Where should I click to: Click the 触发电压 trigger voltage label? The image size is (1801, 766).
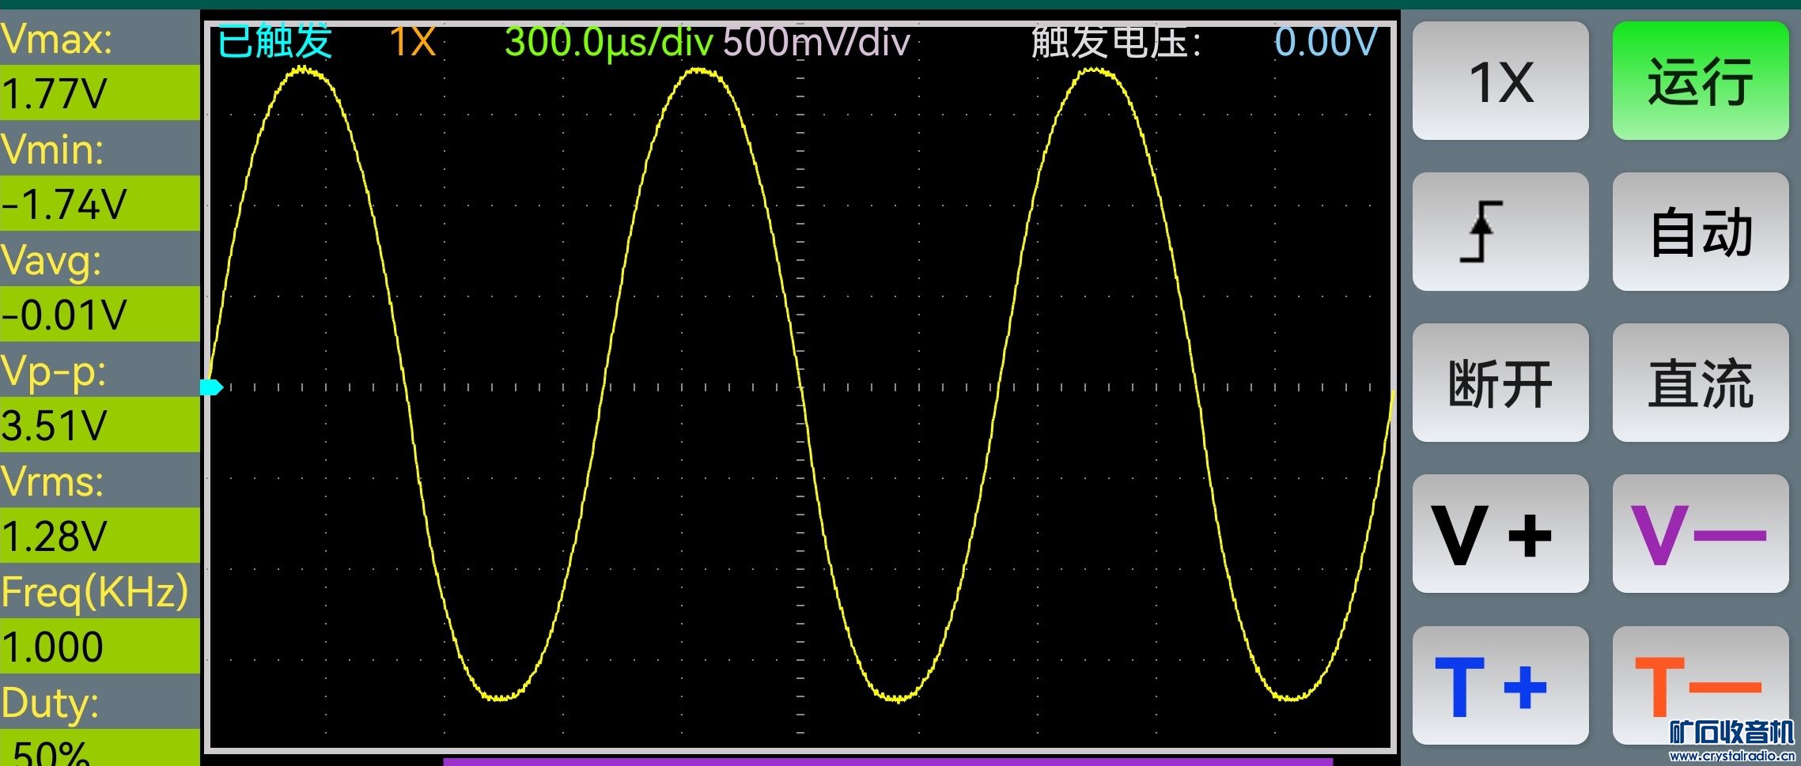tap(1117, 42)
